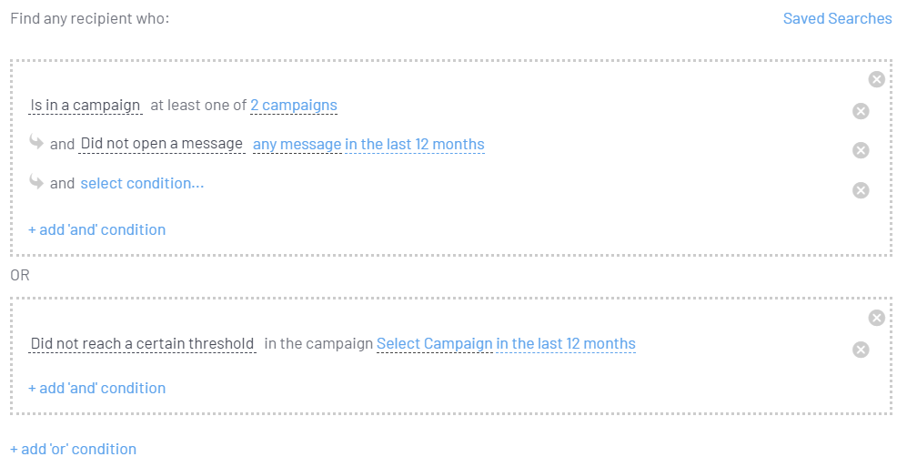This screenshot has width=907, height=467.
Task: Click the nested arrow icon before 'Did not open a message'
Action: pos(36,142)
